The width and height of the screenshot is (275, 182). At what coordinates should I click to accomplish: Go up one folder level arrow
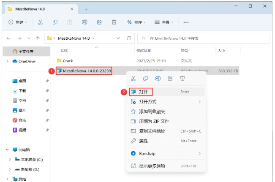(x=38, y=38)
